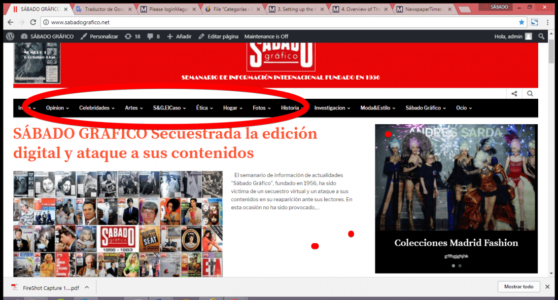Expand the S&G.ElCaso menu
Viewport: 558px width, 300px height.
pos(169,108)
